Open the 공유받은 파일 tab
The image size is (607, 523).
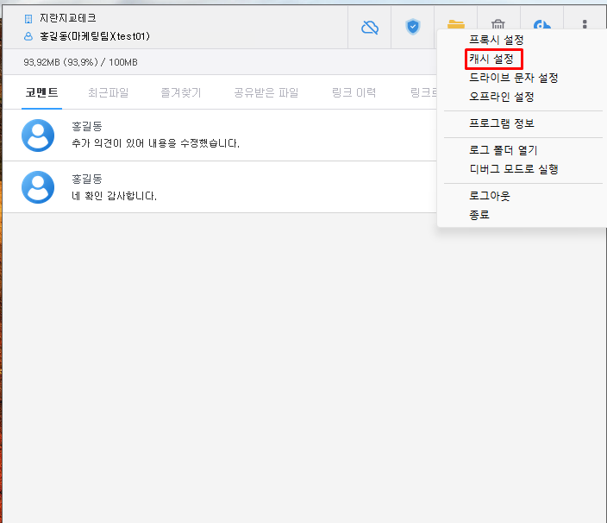[267, 92]
